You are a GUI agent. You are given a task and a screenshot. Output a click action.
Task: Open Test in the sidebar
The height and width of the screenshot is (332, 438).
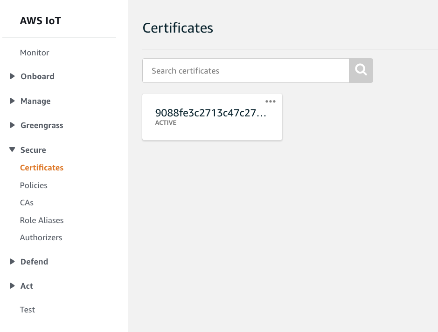(28, 310)
